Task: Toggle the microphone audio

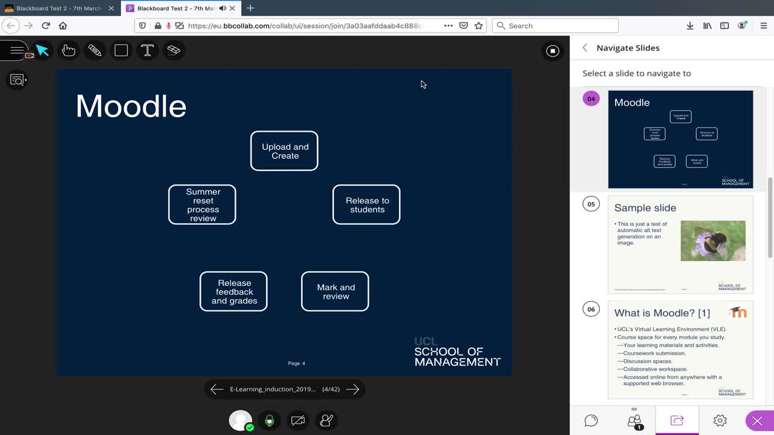Action: coord(270,420)
